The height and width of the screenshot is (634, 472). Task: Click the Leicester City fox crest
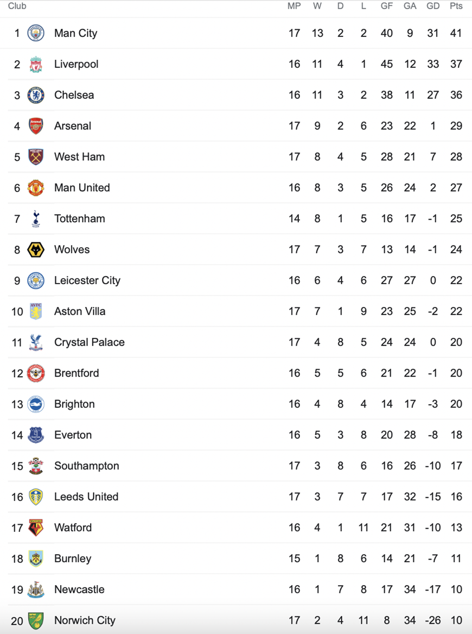pos(36,281)
